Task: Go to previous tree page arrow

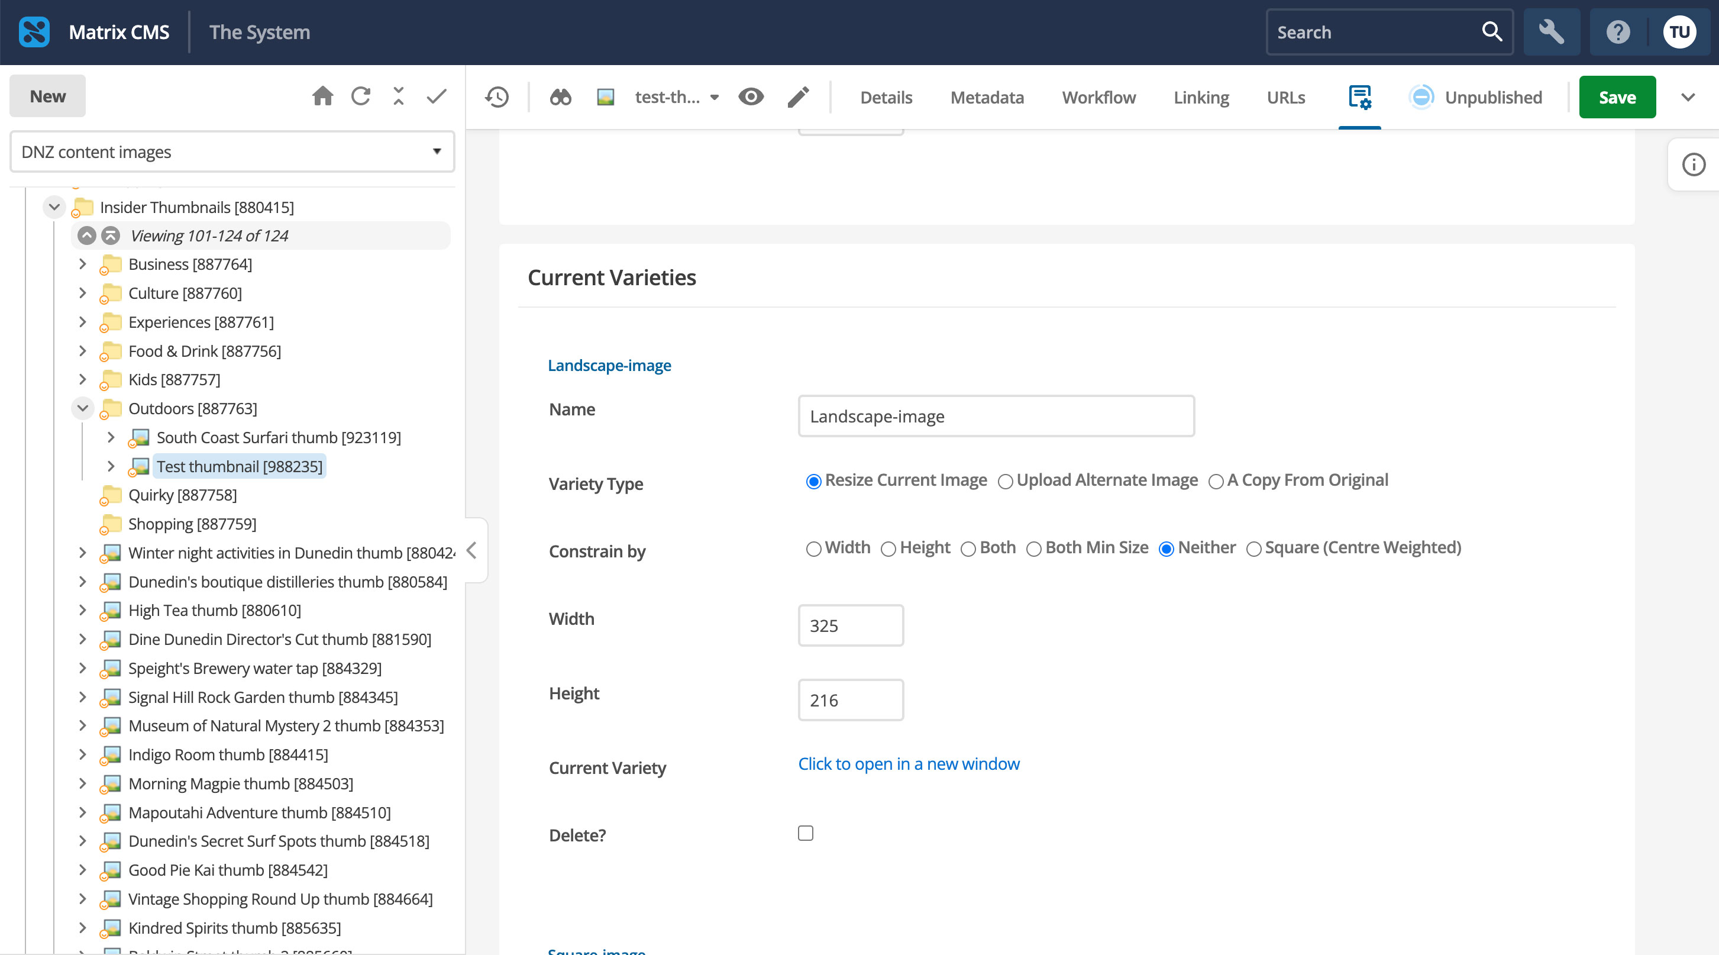Action: point(87,235)
